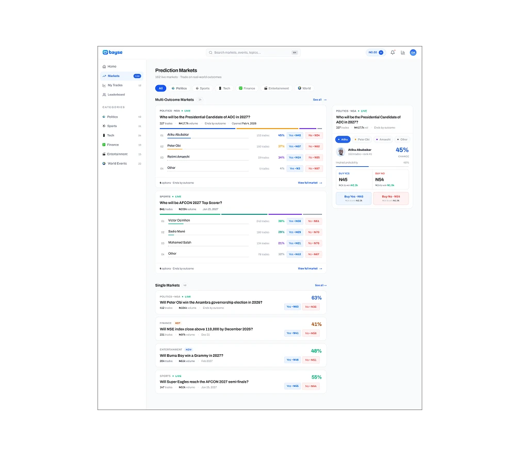Open the notifications bell
Image resolution: width=520 pixels, height=456 pixels.
(x=393, y=53)
